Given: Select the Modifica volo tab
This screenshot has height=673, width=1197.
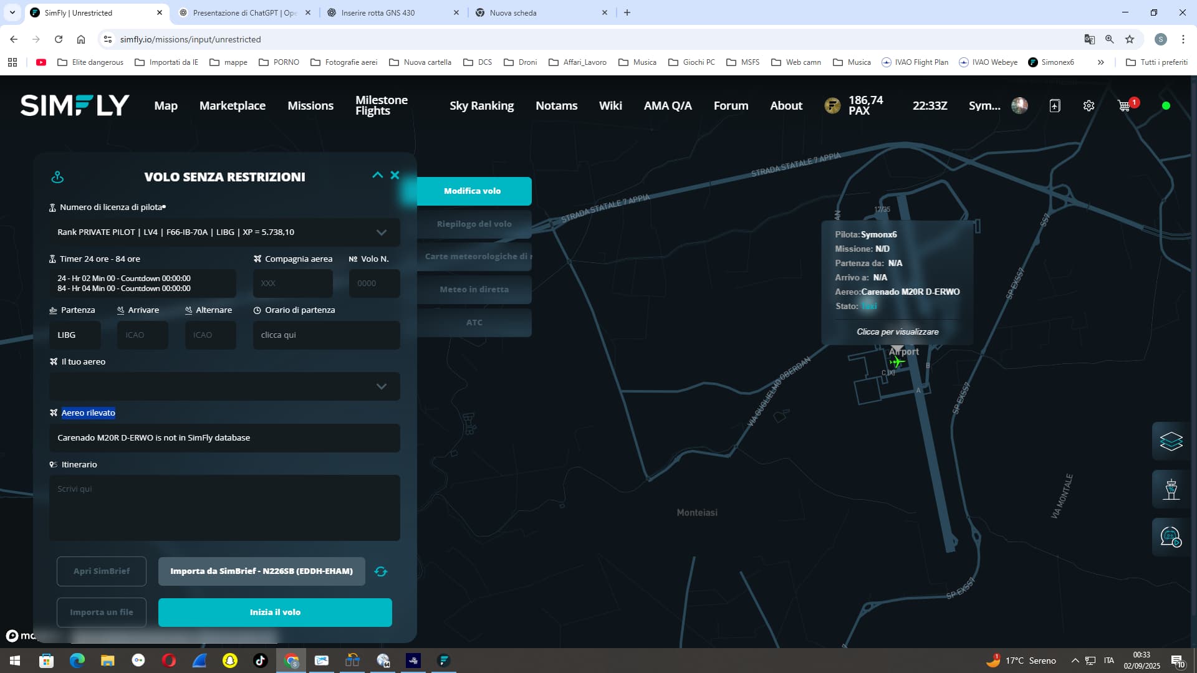Looking at the screenshot, I should (473, 191).
